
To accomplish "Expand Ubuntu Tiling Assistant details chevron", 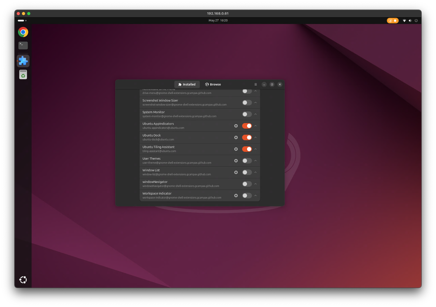I will coord(256,149).
